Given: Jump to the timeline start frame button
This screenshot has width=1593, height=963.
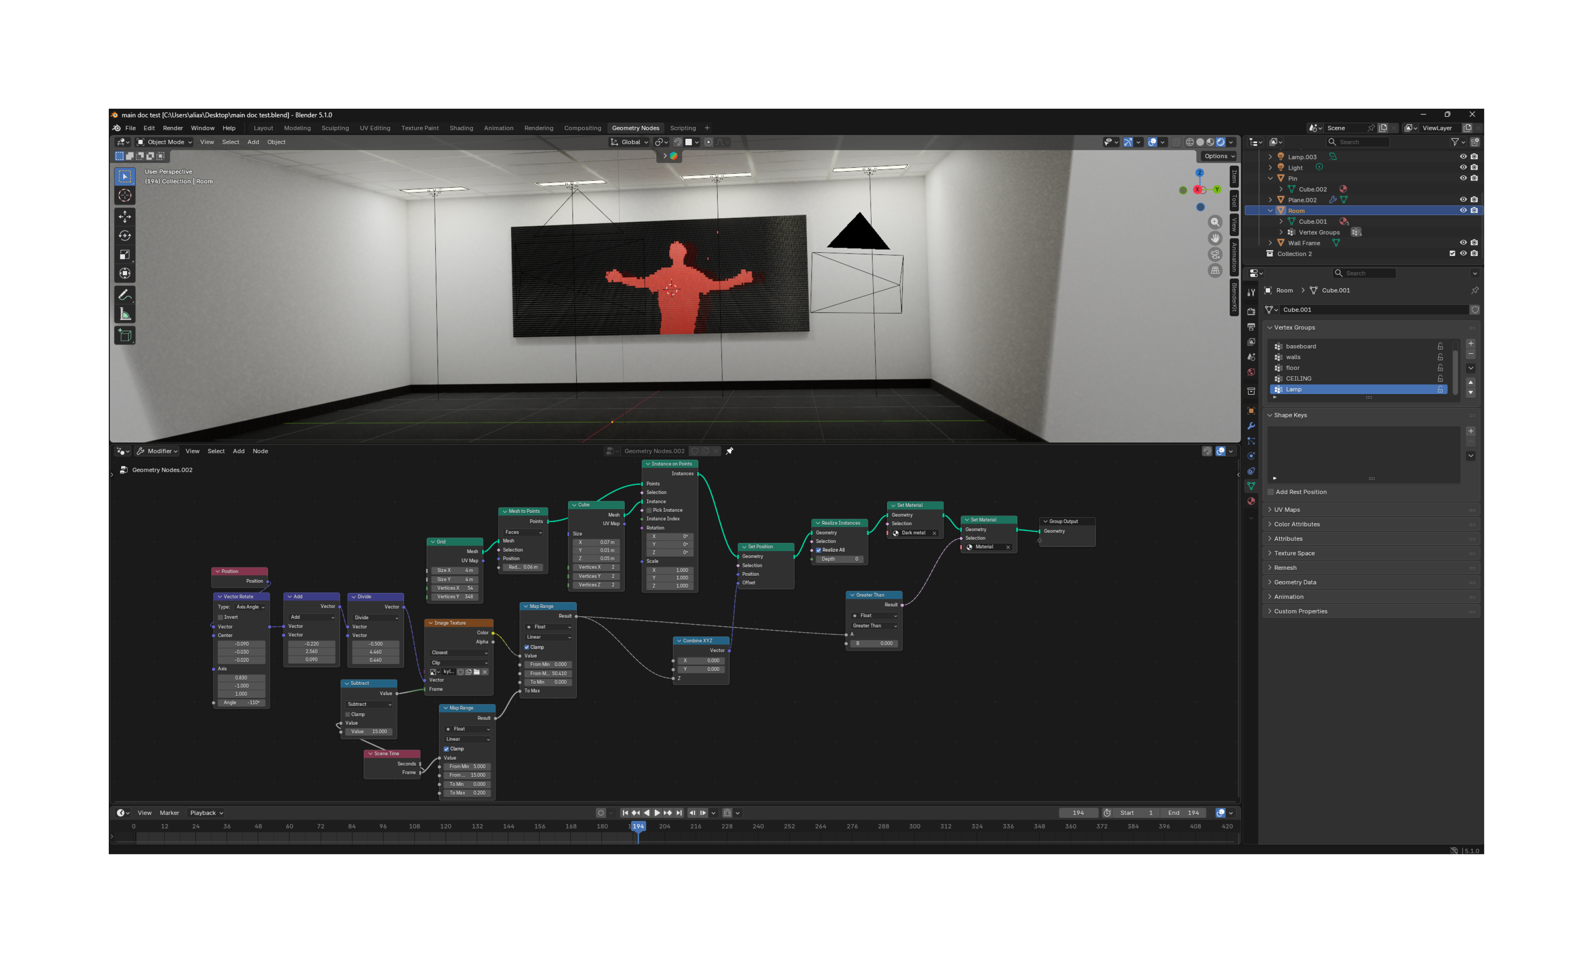Looking at the screenshot, I should (625, 813).
